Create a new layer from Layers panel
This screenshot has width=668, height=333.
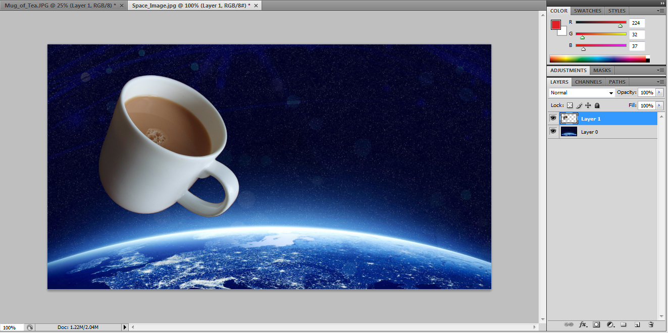pyautogui.click(x=637, y=324)
